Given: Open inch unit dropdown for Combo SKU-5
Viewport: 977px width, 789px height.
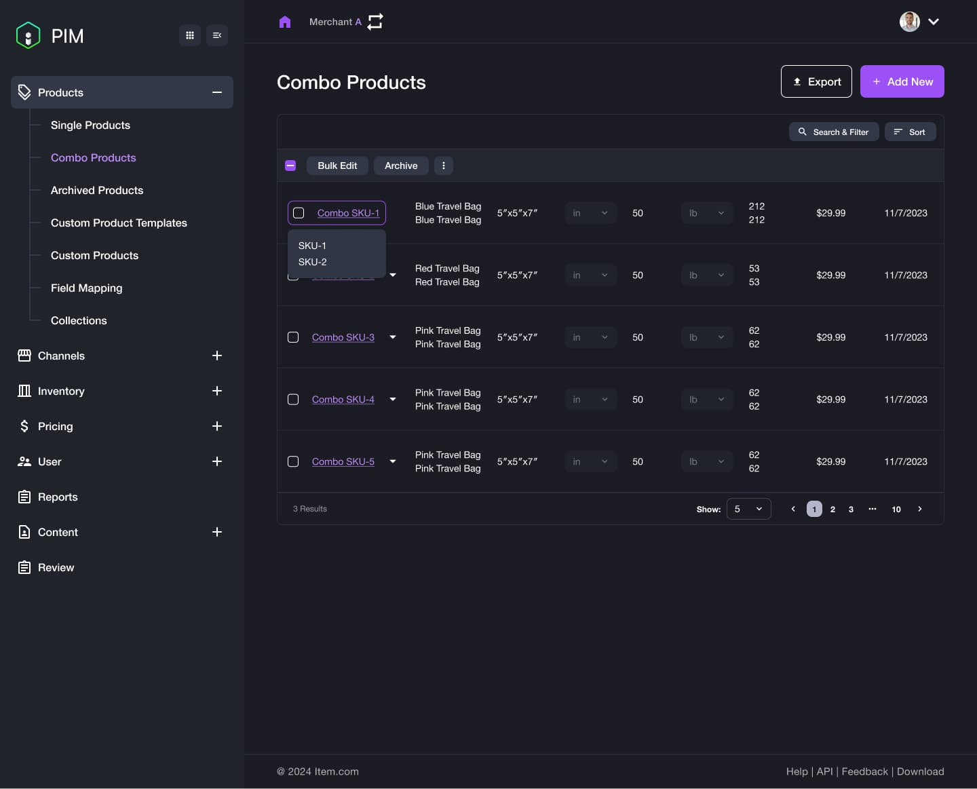Looking at the screenshot, I should click(591, 461).
